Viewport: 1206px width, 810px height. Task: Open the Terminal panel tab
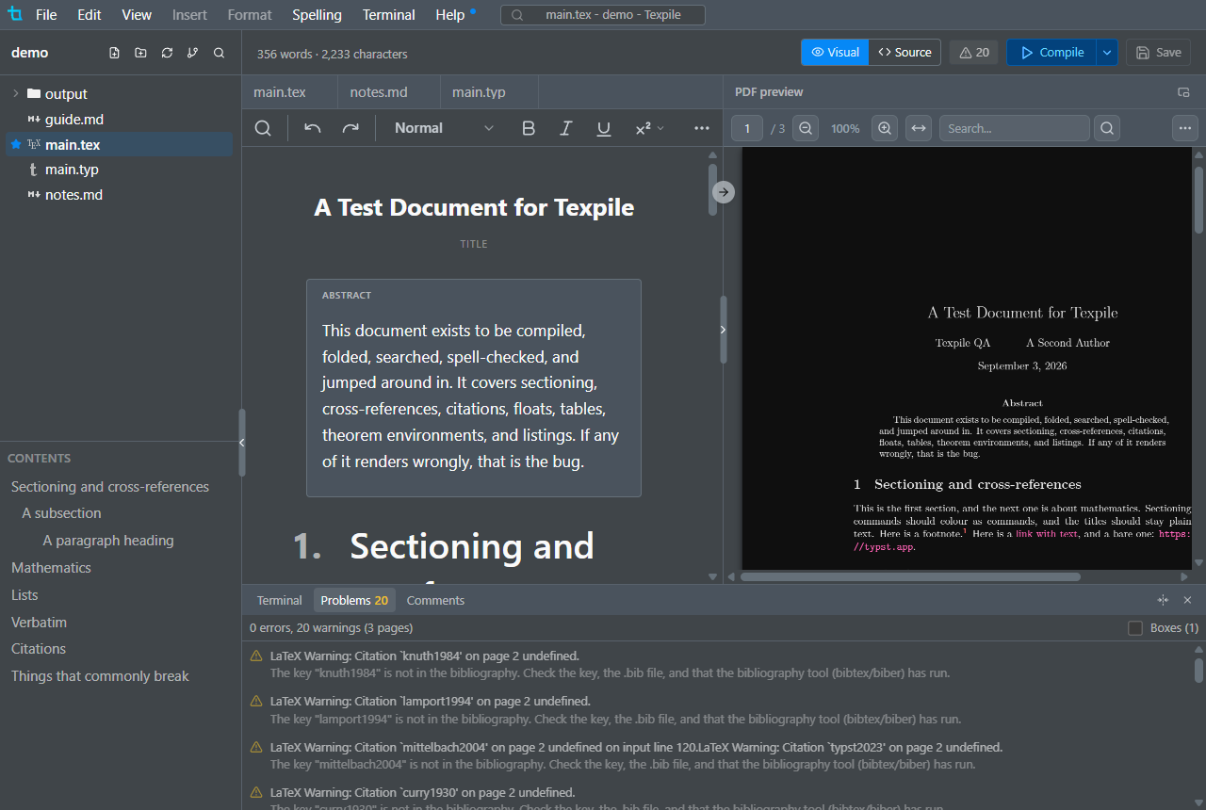click(280, 600)
